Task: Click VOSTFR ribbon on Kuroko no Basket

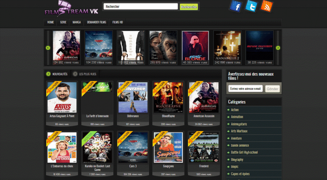Action: pyautogui.click(x=89, y=138)
